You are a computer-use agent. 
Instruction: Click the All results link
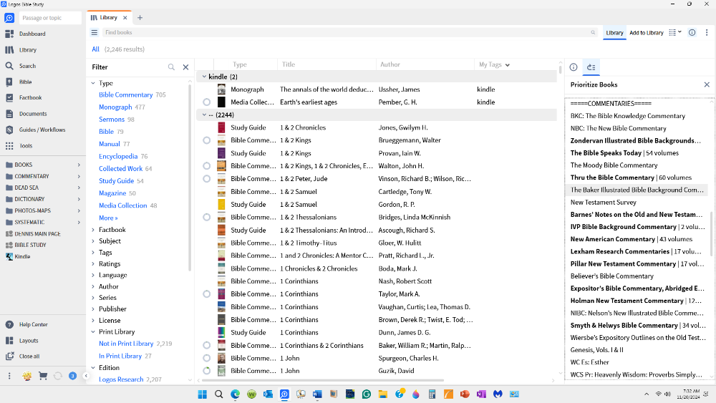pos(95,49)
